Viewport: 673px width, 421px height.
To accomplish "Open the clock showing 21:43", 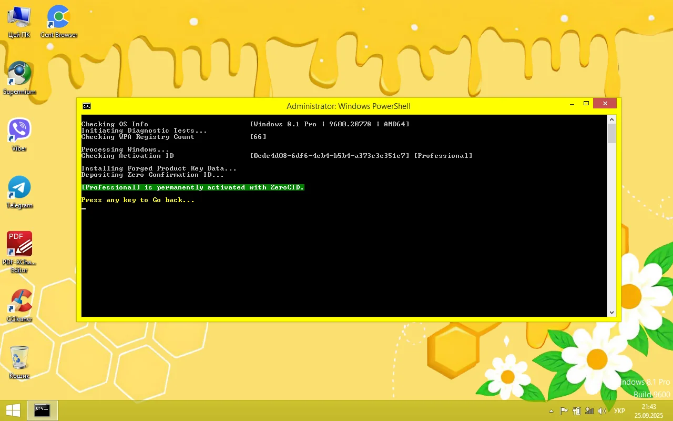I will 649,411.
